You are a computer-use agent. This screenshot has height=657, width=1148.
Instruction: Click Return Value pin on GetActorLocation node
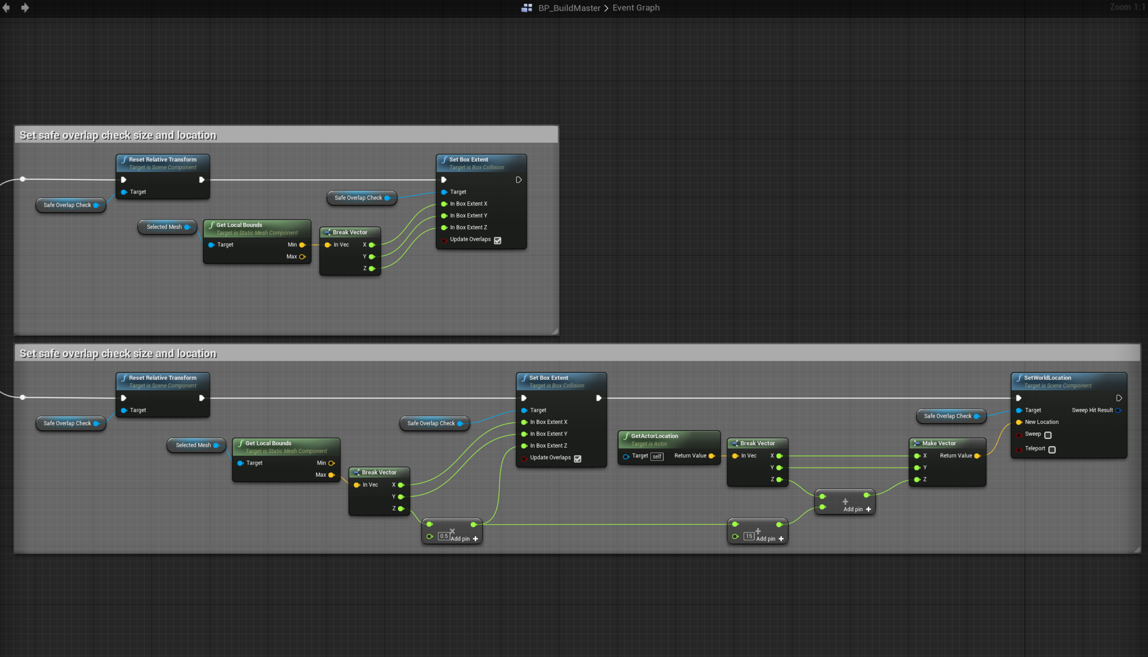(712, 456)
